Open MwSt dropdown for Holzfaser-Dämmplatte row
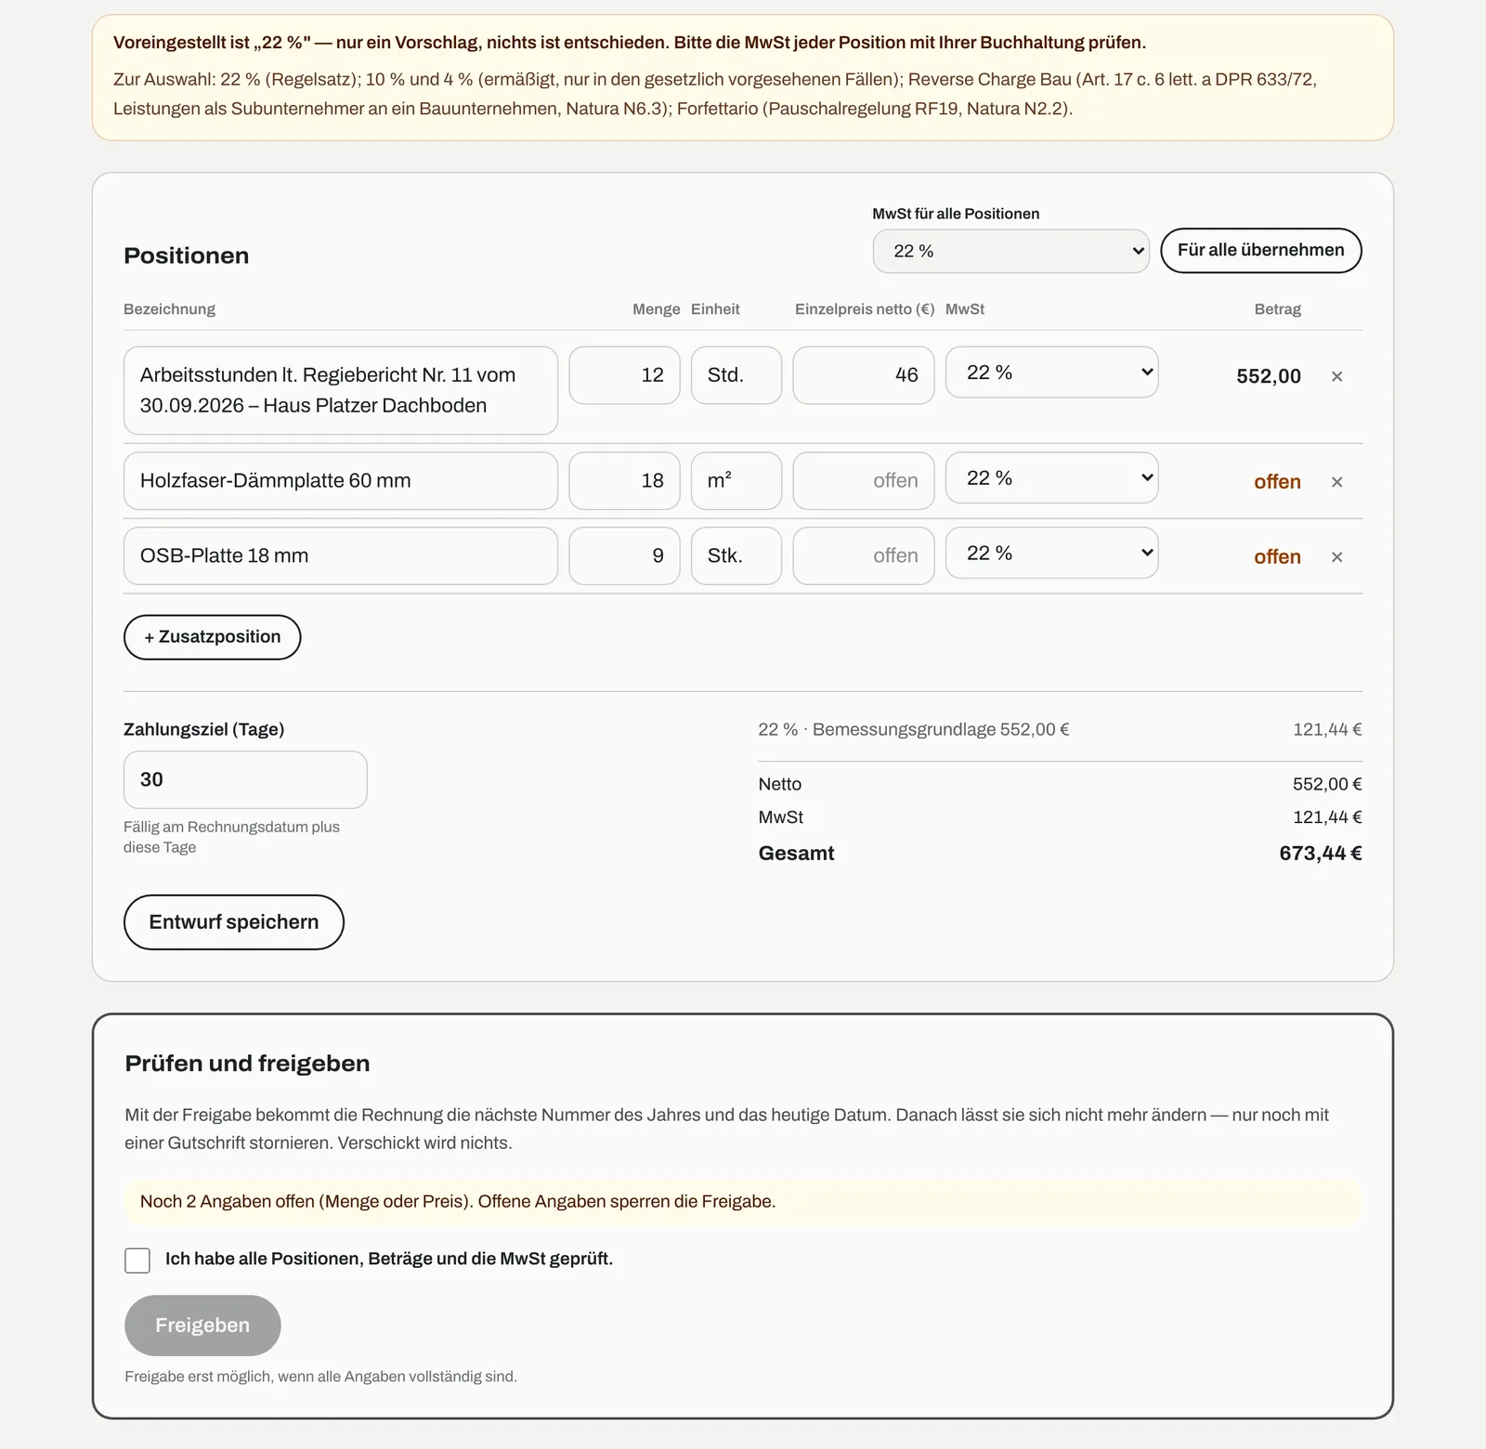Image resolution: width=1486 pixels, height=1449 pixels. point(1051,478)
